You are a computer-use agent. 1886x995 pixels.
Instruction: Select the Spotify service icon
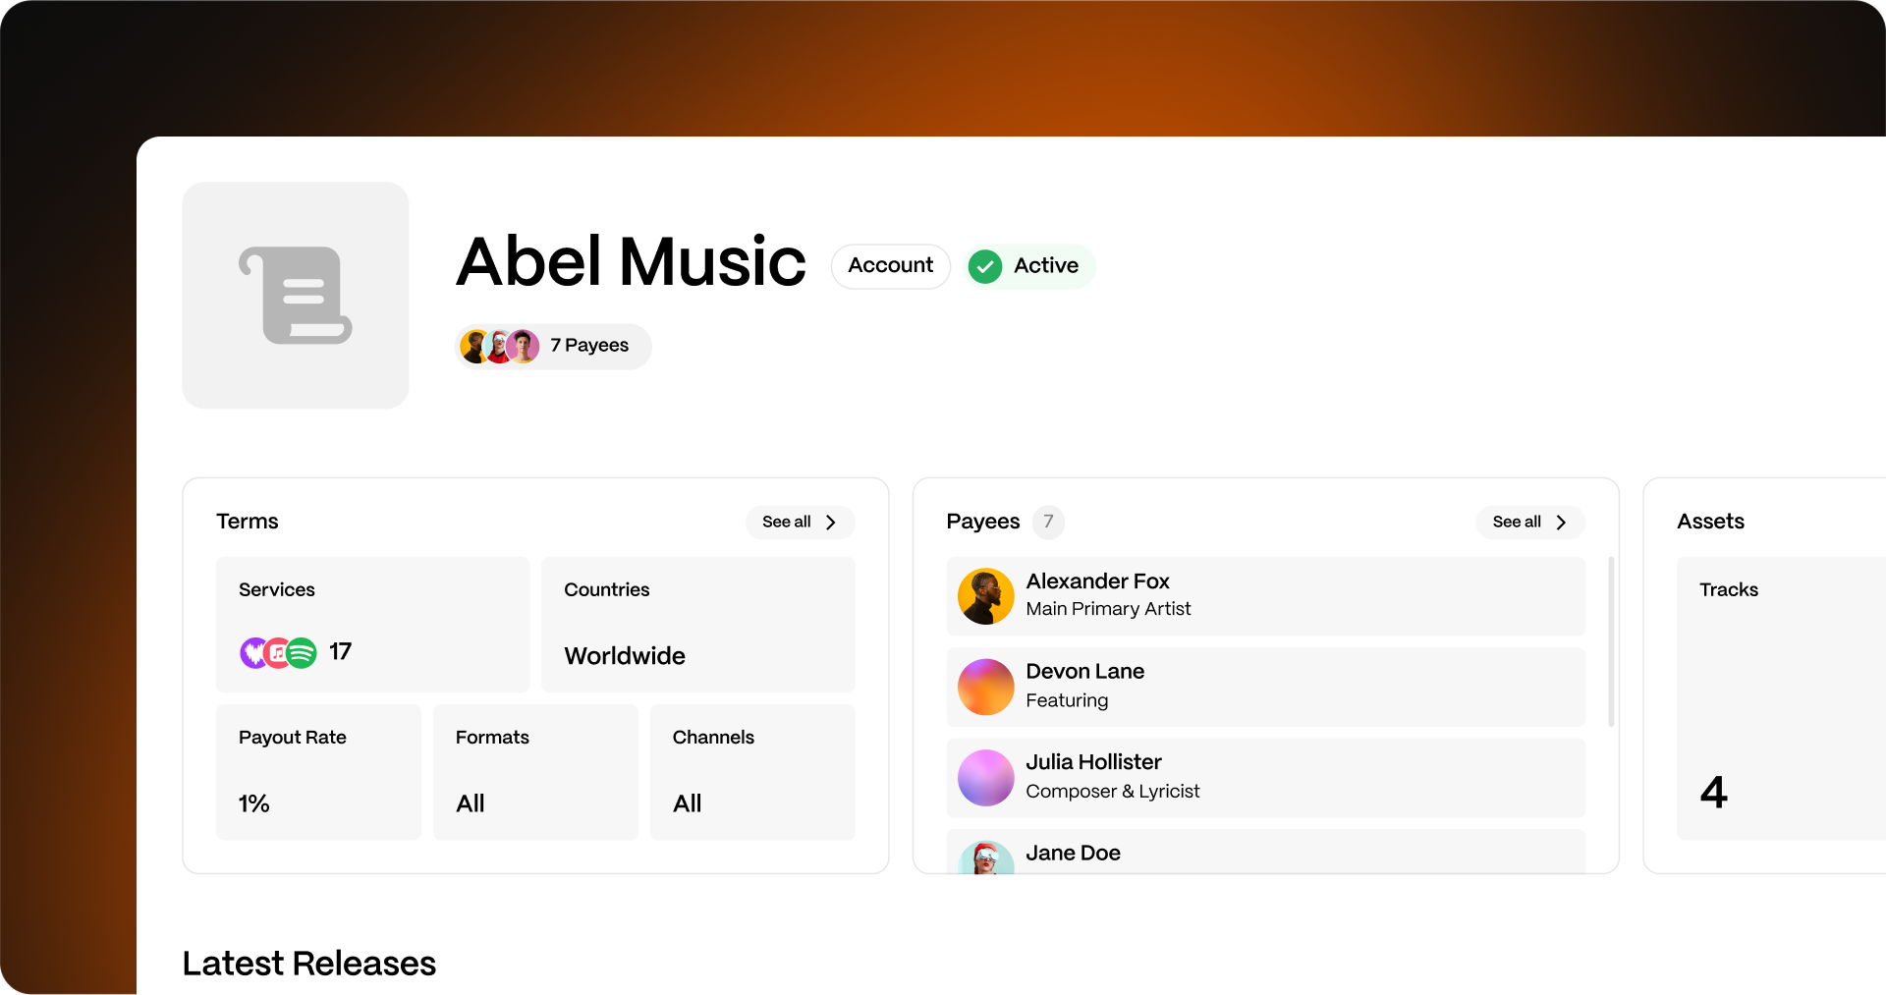click(x=304, y=652)
